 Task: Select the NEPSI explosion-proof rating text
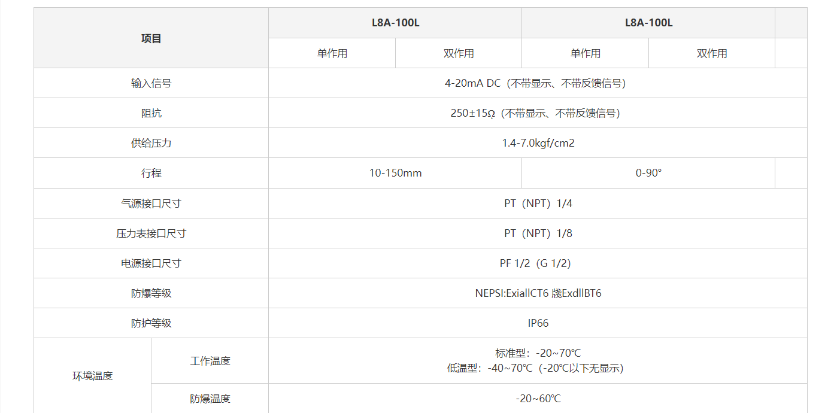(538, 293)
